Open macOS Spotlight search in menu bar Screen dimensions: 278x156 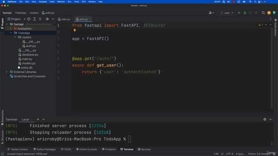(255, 2)
